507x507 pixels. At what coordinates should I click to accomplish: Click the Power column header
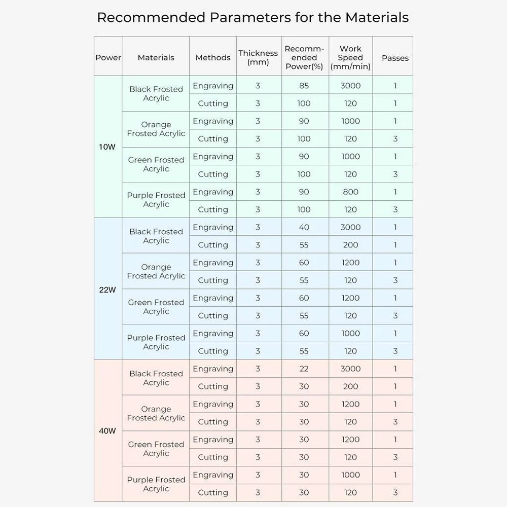[108, 58]
